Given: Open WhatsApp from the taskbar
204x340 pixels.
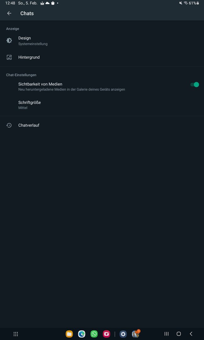Looking at the screenshot, I should tap(94, 334).
